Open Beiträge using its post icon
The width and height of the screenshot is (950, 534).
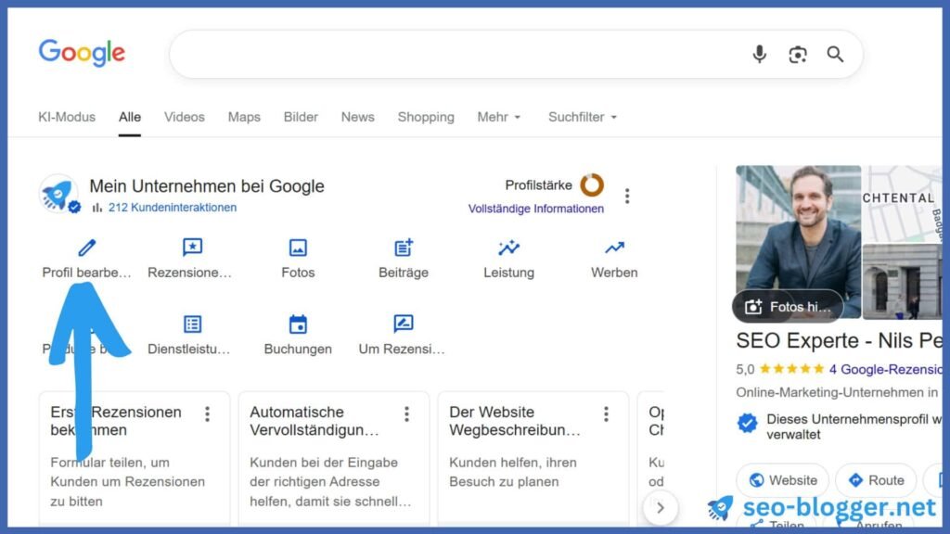403,248
